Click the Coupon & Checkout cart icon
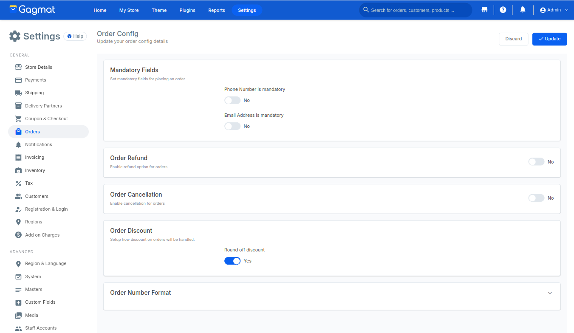Viewport: 574px width, 333px height. tap(18, 119)
